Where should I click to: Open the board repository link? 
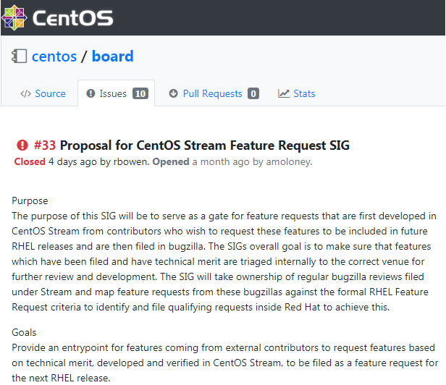[x=113, y=56]
